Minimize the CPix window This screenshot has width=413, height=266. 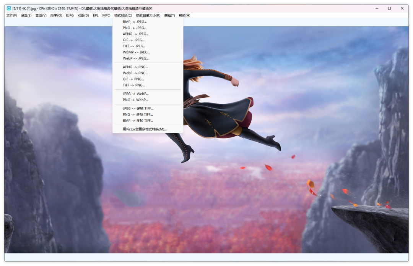point(377,8)
